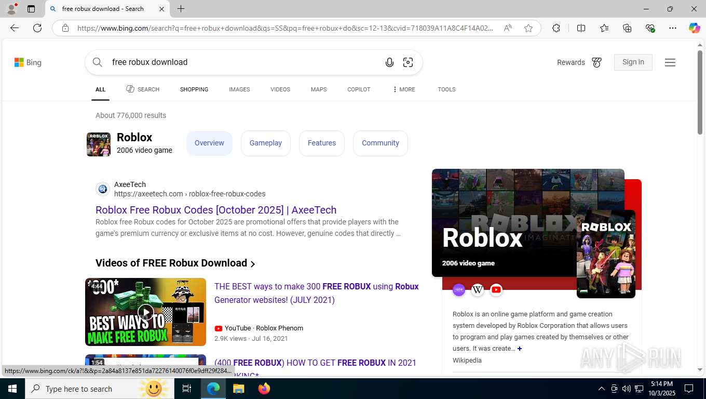The height and width of the screenshot is (399, 706).
Task: Open the YouTube source icon
Action: tap(496, 290)
